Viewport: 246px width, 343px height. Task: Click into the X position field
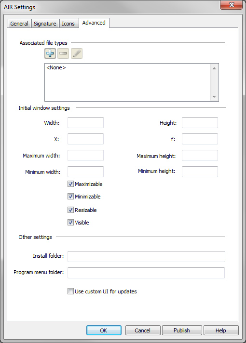[85, 139]
